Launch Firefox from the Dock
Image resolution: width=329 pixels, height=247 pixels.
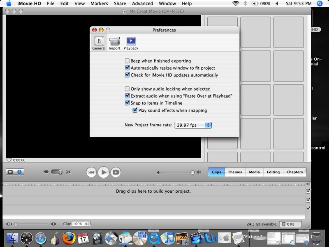click(x=69, y=238)
